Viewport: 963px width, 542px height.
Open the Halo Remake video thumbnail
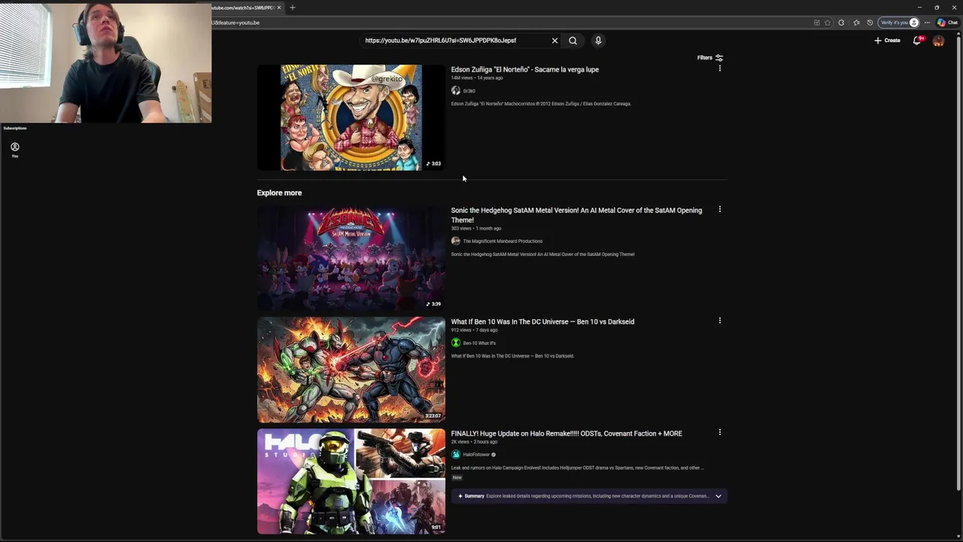point(351,482)
